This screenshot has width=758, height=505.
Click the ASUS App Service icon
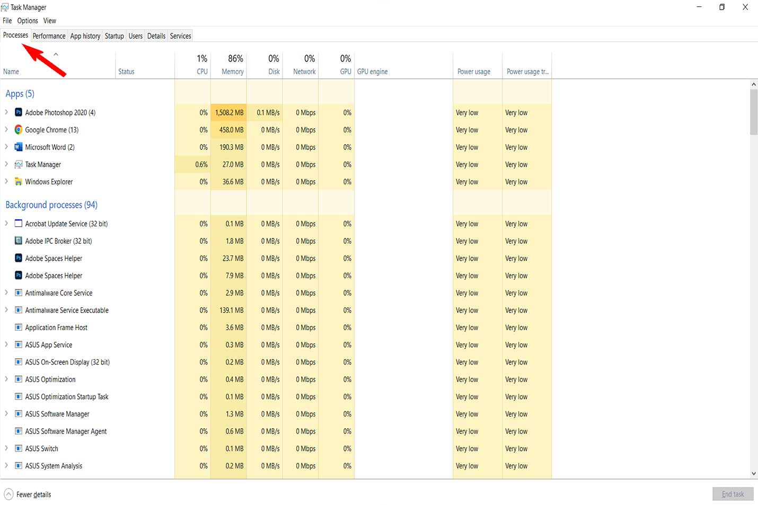[x=19, y=345]
